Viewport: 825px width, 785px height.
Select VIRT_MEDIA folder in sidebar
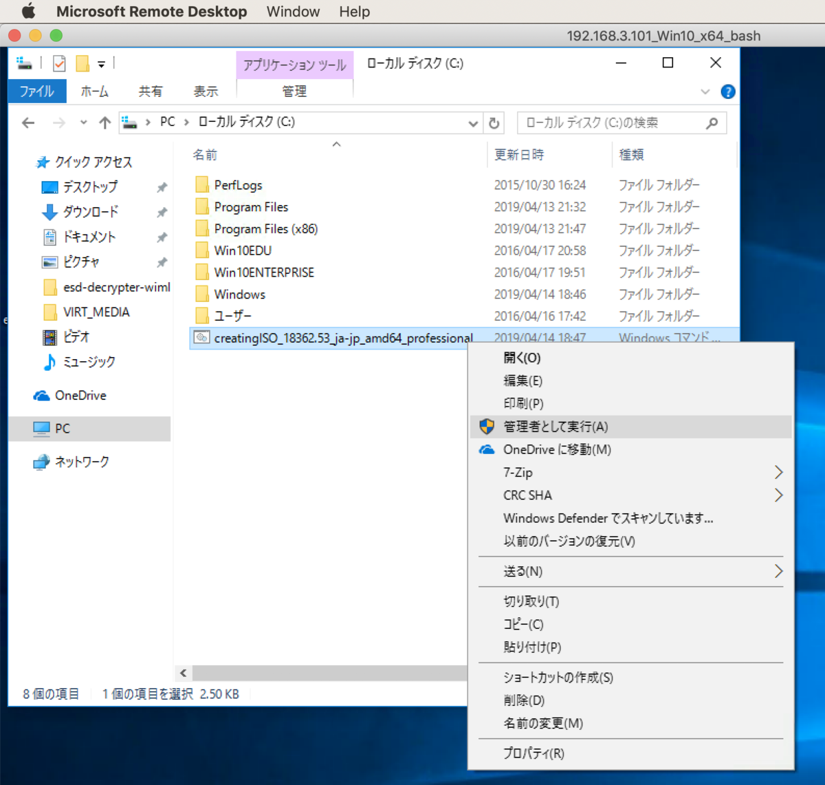96,312
